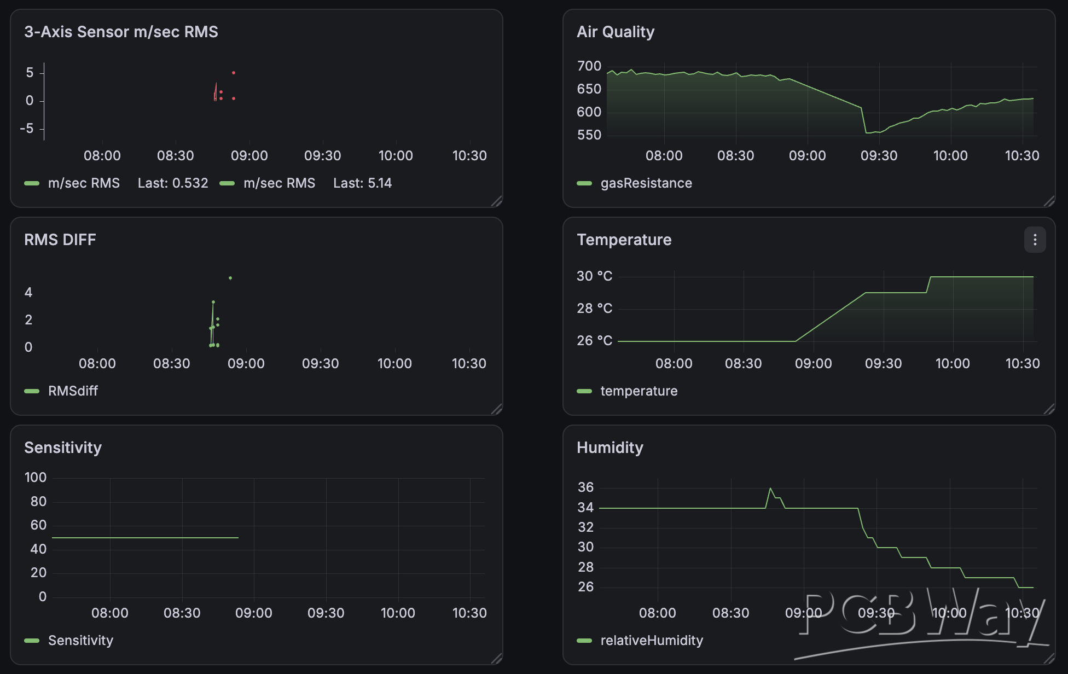This screenshot has height=674, width=1068.
Task: Click the first m/sec RMS legend color swatch
Action: tap(32, 183)
